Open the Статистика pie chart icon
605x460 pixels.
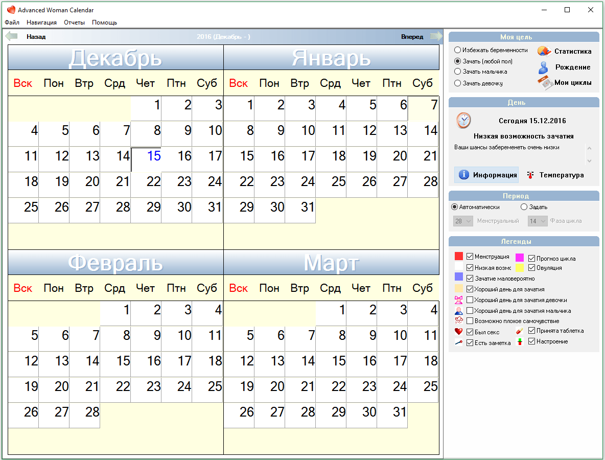coord(544,51)
